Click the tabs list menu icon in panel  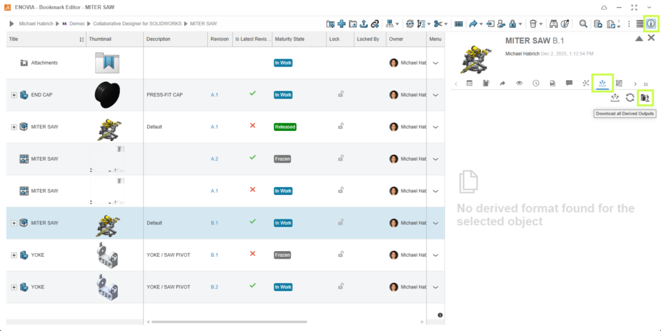pyautogui.click(x=646, y=84)
